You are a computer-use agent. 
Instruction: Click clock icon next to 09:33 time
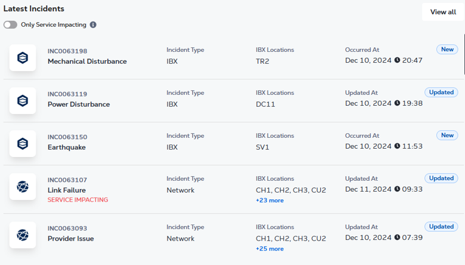(x=397, y=189)
